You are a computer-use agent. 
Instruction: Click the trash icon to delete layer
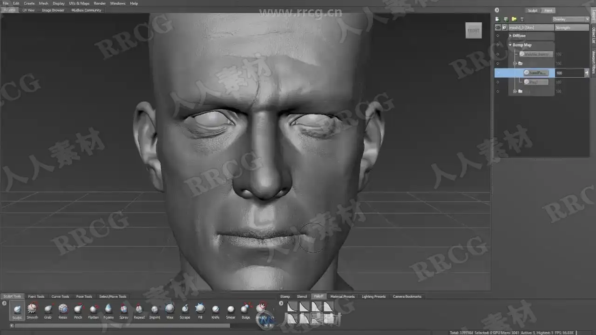[x=522, y=19]
